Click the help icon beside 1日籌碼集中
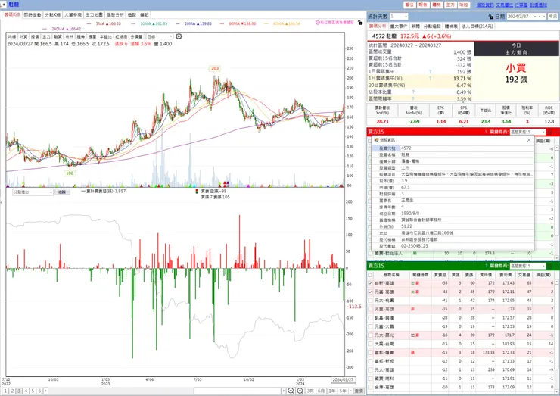This screenshot has height=396, width=560. [x=430, y=71]
